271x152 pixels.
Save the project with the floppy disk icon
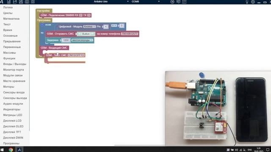click(x=21, y=2)
